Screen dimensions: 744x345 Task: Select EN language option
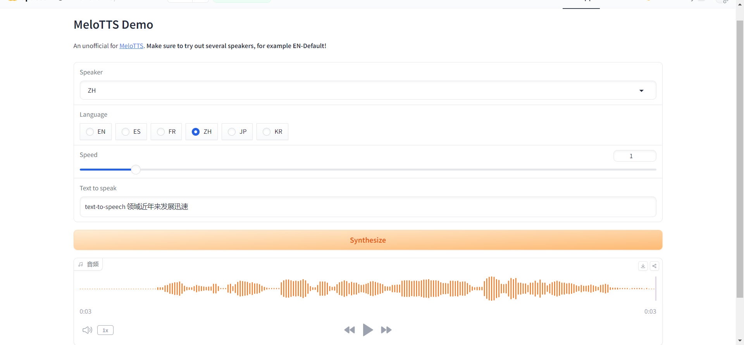point(90,132)
